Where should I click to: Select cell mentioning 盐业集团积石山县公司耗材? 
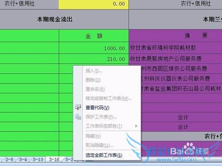click(181, 88)
